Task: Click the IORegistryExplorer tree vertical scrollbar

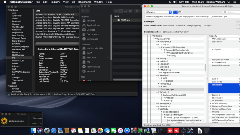Action: 205,67
